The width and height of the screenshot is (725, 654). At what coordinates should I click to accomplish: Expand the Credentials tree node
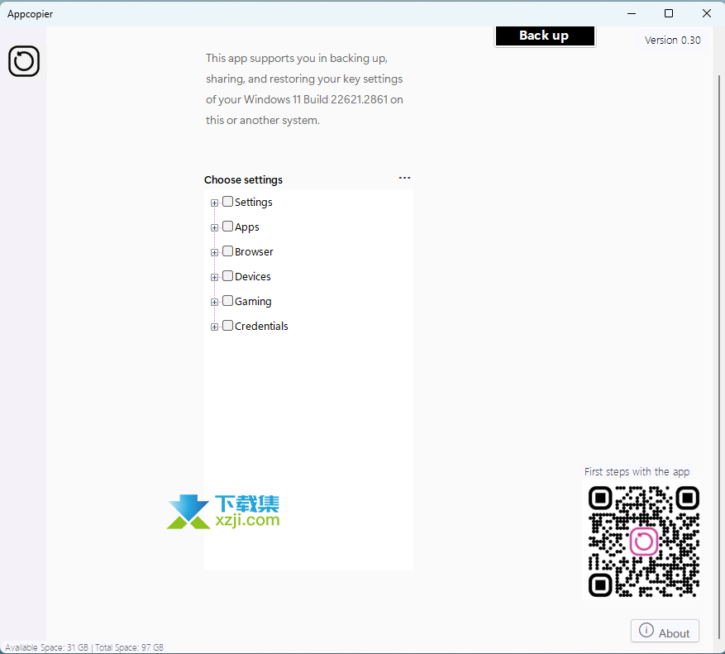point(214,327)
